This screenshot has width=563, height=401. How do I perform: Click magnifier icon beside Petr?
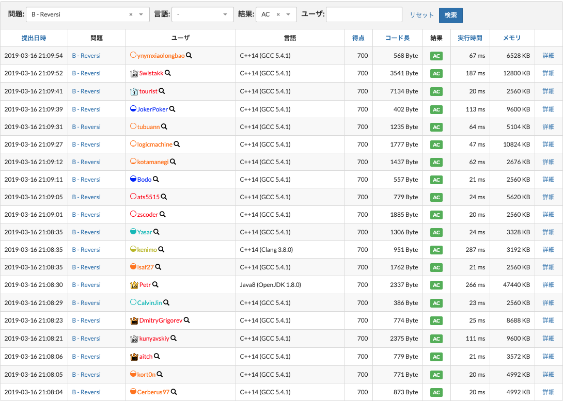click(x=155, y=285)
